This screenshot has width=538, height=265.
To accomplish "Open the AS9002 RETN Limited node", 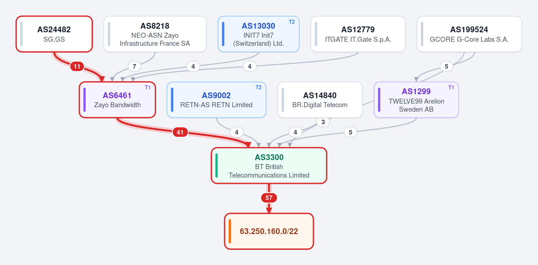I will tap(217, 100).
